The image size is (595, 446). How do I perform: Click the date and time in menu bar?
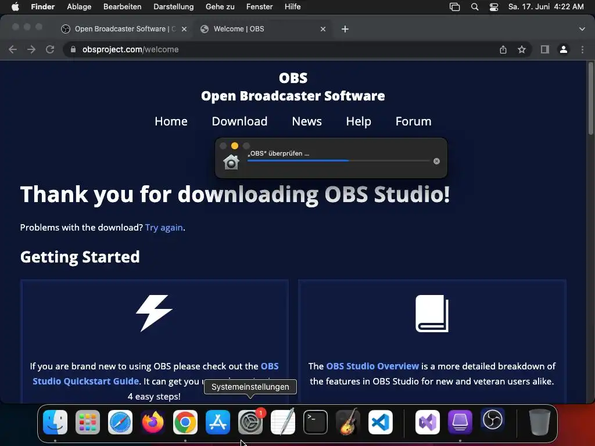point(546,7)
